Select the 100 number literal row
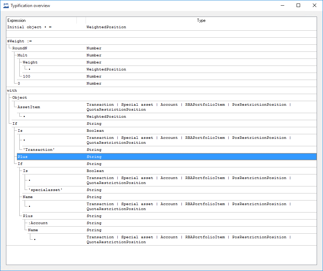Screen dimensions: 323x271 pos(27,76)
